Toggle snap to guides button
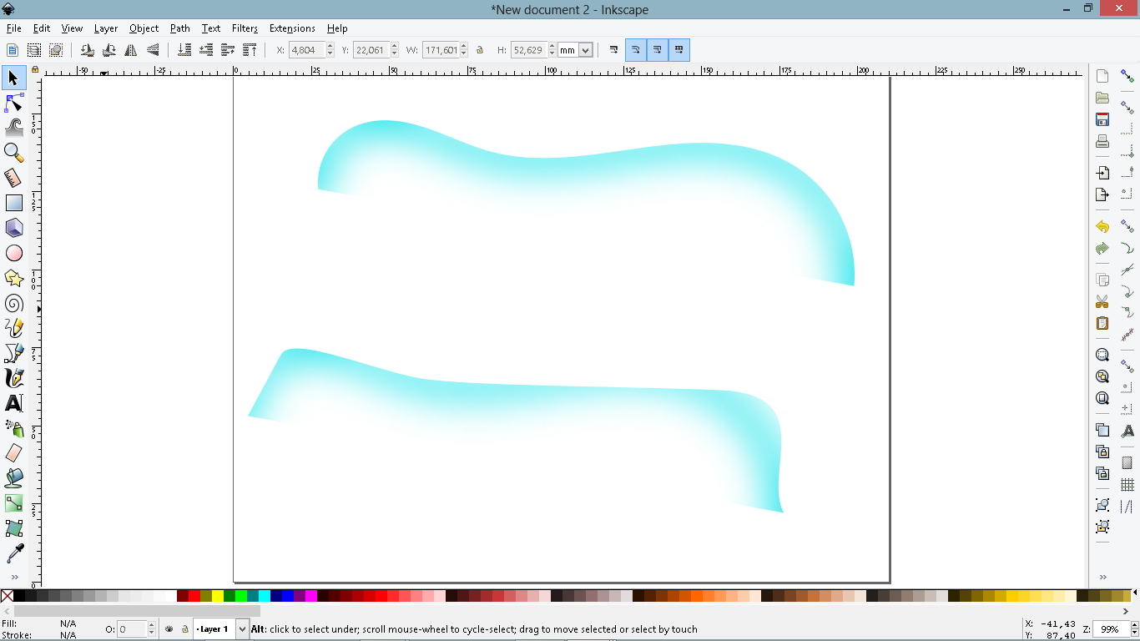 pyautogui.click(x=1127, y=507)
